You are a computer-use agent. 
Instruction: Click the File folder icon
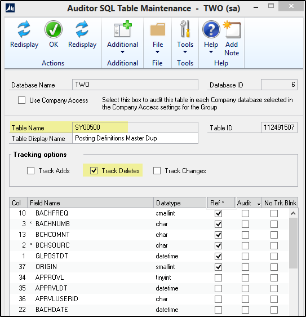(x=158, y=29)
